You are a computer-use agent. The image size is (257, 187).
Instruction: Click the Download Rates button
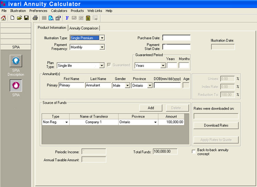tap(216, 126)
